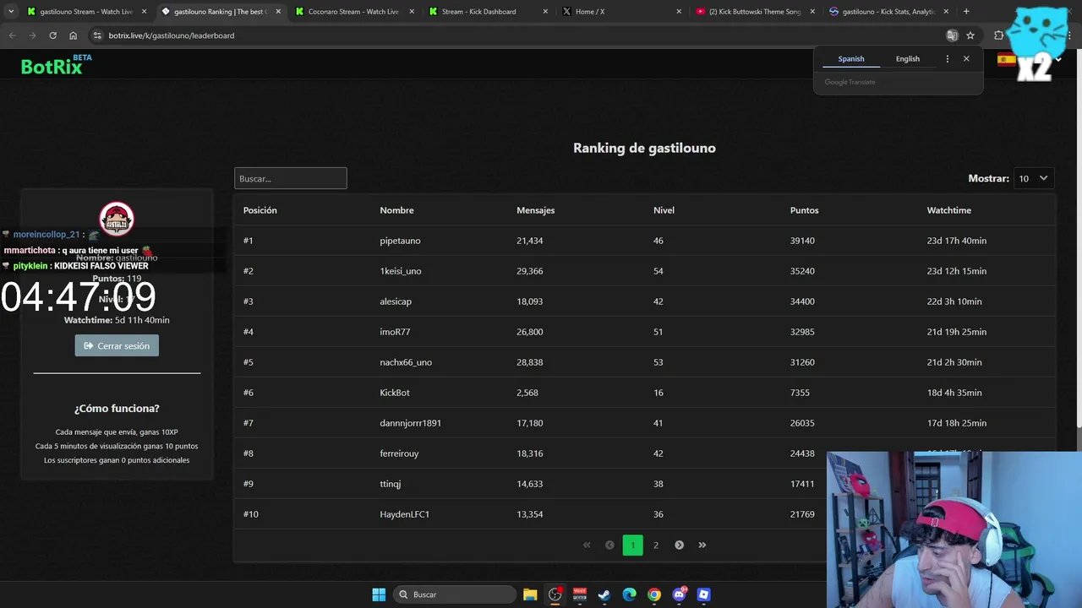
Task: Open Steam from taskbar
Action: pyautogui.click(x=604, y=594)
